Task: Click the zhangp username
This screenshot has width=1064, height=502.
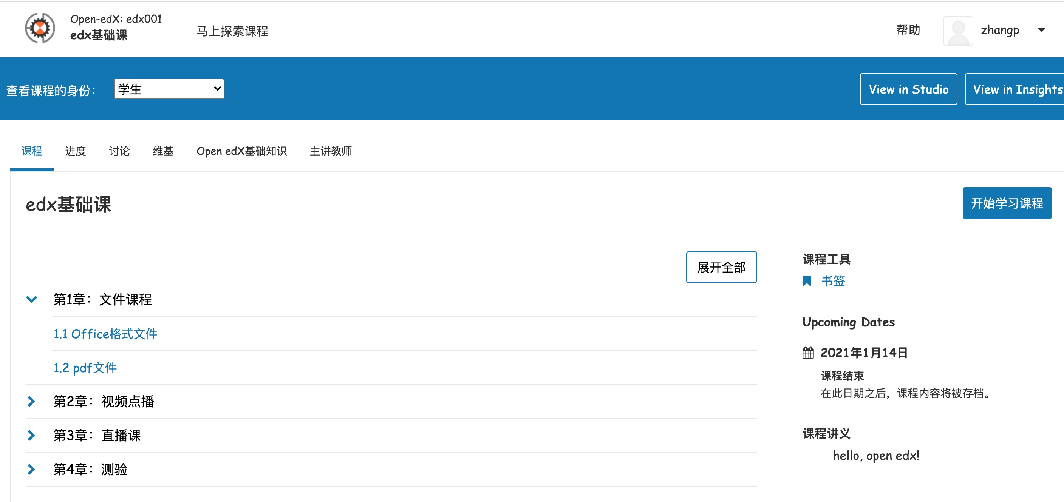Action: [x=1000, y=31]
